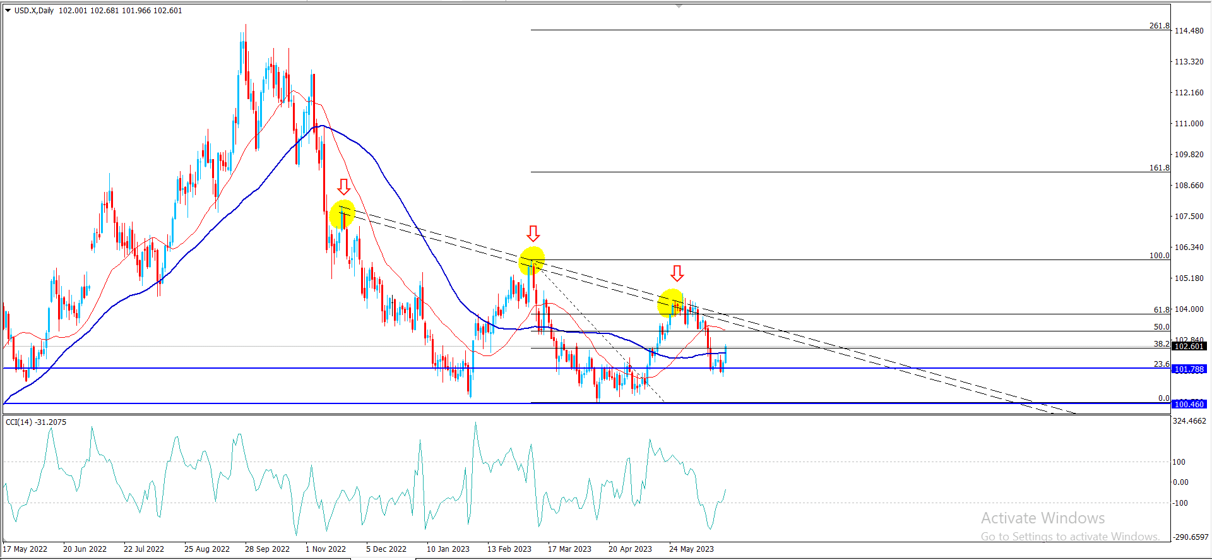
Task: Select the 161.8 Fibonacci level label
Action: click(x=1159, y=168)
